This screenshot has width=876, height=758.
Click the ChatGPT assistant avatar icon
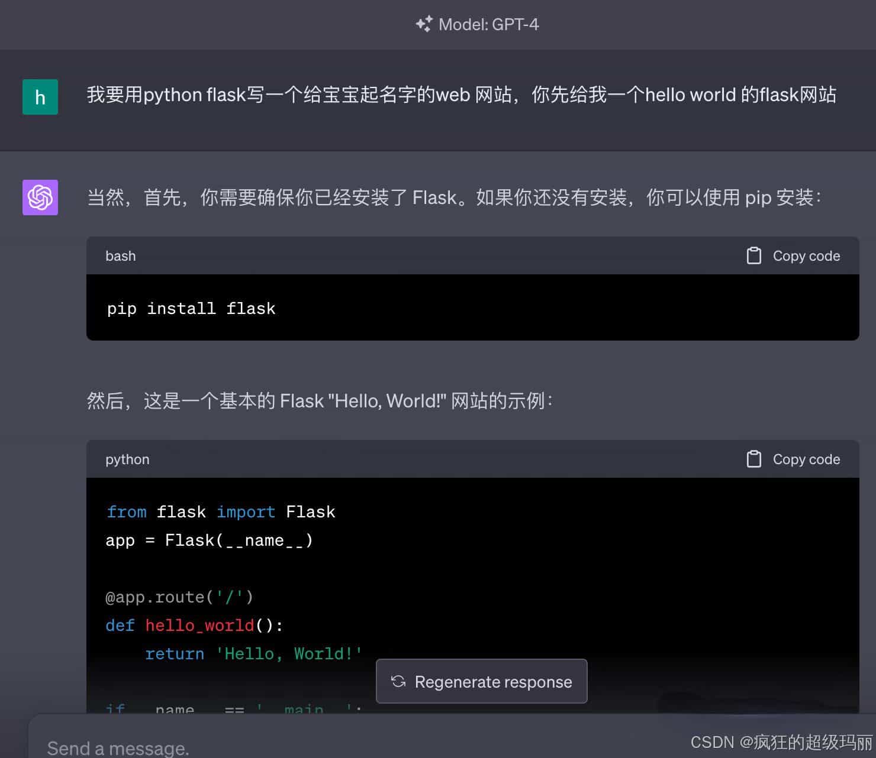tap(40, 197)
